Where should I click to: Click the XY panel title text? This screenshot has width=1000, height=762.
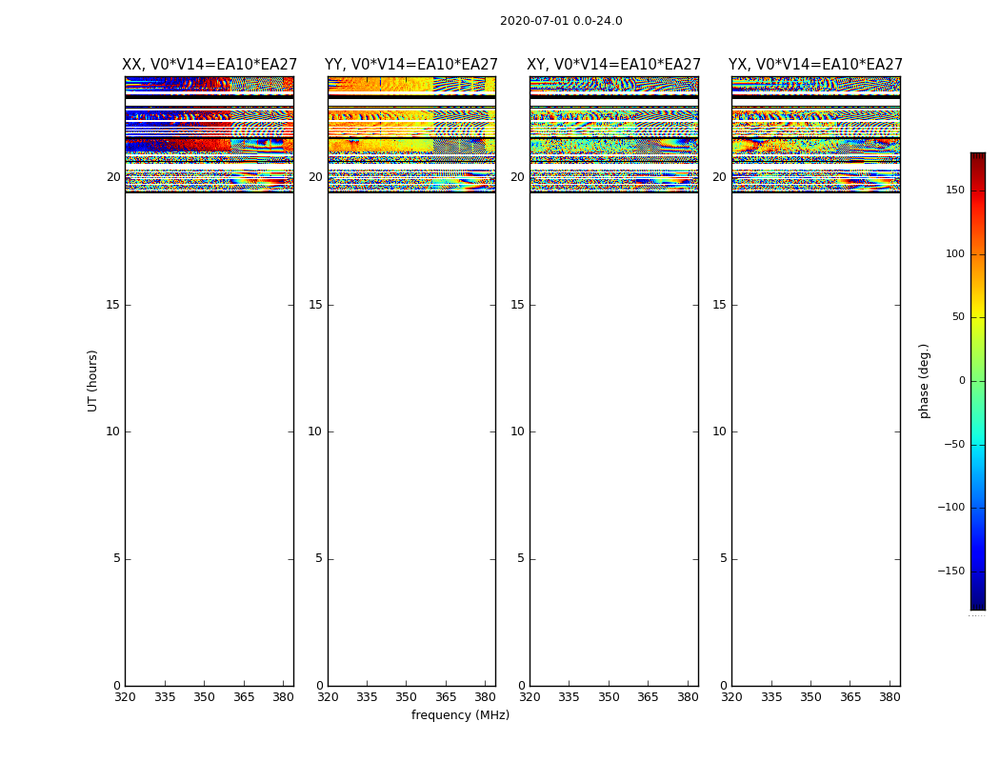614,65
